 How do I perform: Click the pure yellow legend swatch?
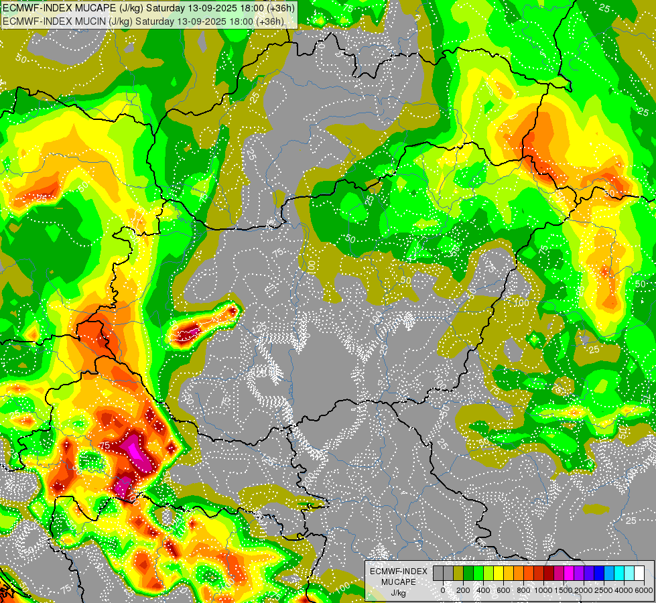tap(499, 574)
